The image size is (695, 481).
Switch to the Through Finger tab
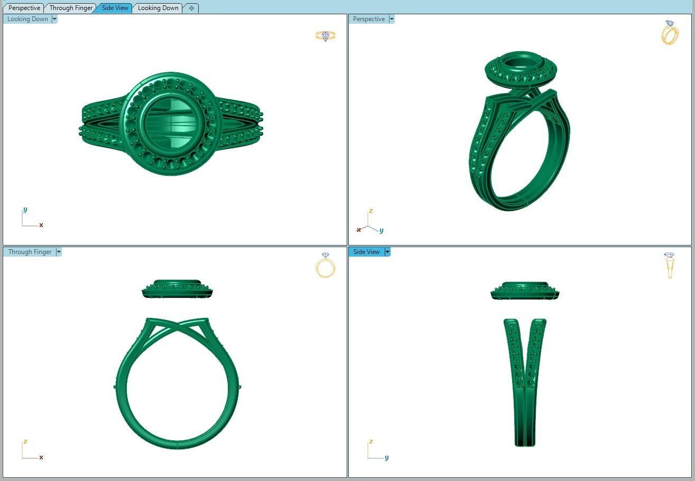click(x=70, y=8)
